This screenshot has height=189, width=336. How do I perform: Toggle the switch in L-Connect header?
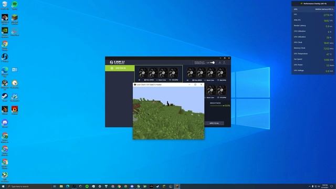point(212,62)
